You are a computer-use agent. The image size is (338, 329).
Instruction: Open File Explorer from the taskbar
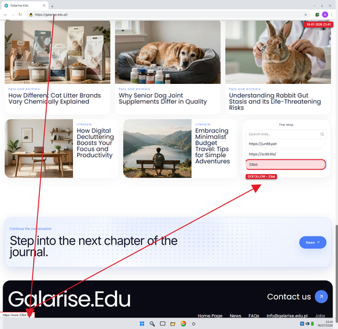[173, 324]
